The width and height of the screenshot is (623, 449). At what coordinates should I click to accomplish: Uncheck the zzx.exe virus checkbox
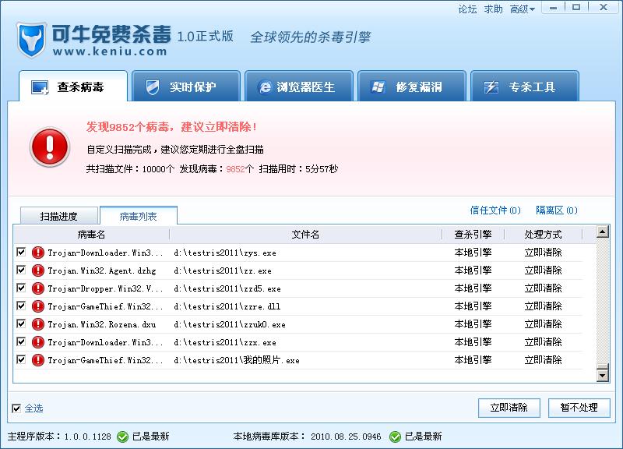(x=21, y=341)
